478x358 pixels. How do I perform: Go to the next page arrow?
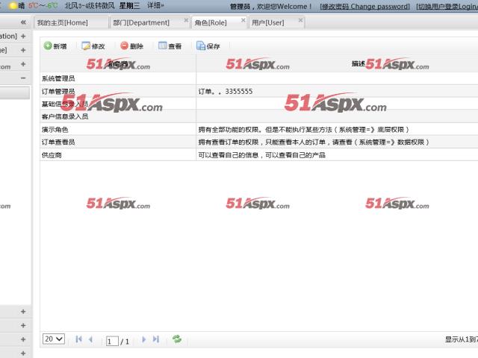(144, 339)
